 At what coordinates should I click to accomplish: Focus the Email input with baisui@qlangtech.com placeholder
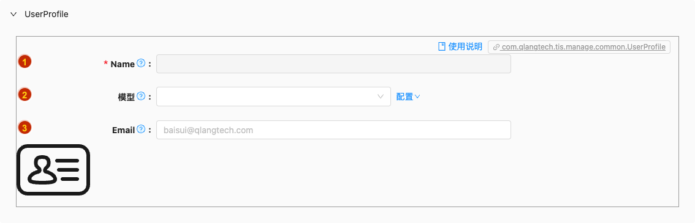(333, 130)
